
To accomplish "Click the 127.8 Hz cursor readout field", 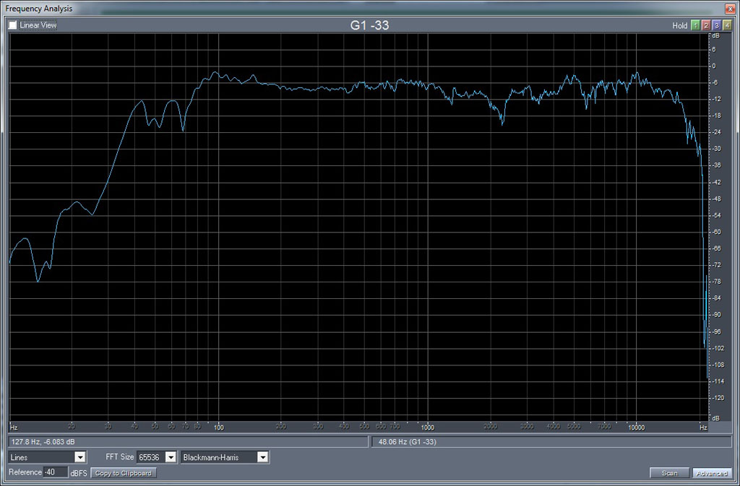I will click(188, 441).
